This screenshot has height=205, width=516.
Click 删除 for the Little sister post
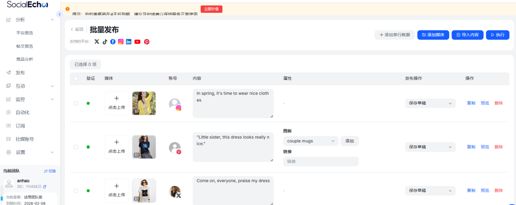498,147
